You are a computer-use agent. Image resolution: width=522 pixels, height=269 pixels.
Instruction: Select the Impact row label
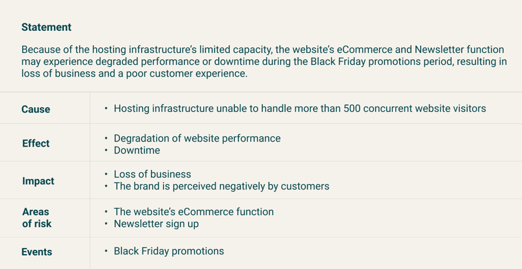coord(38,181)
